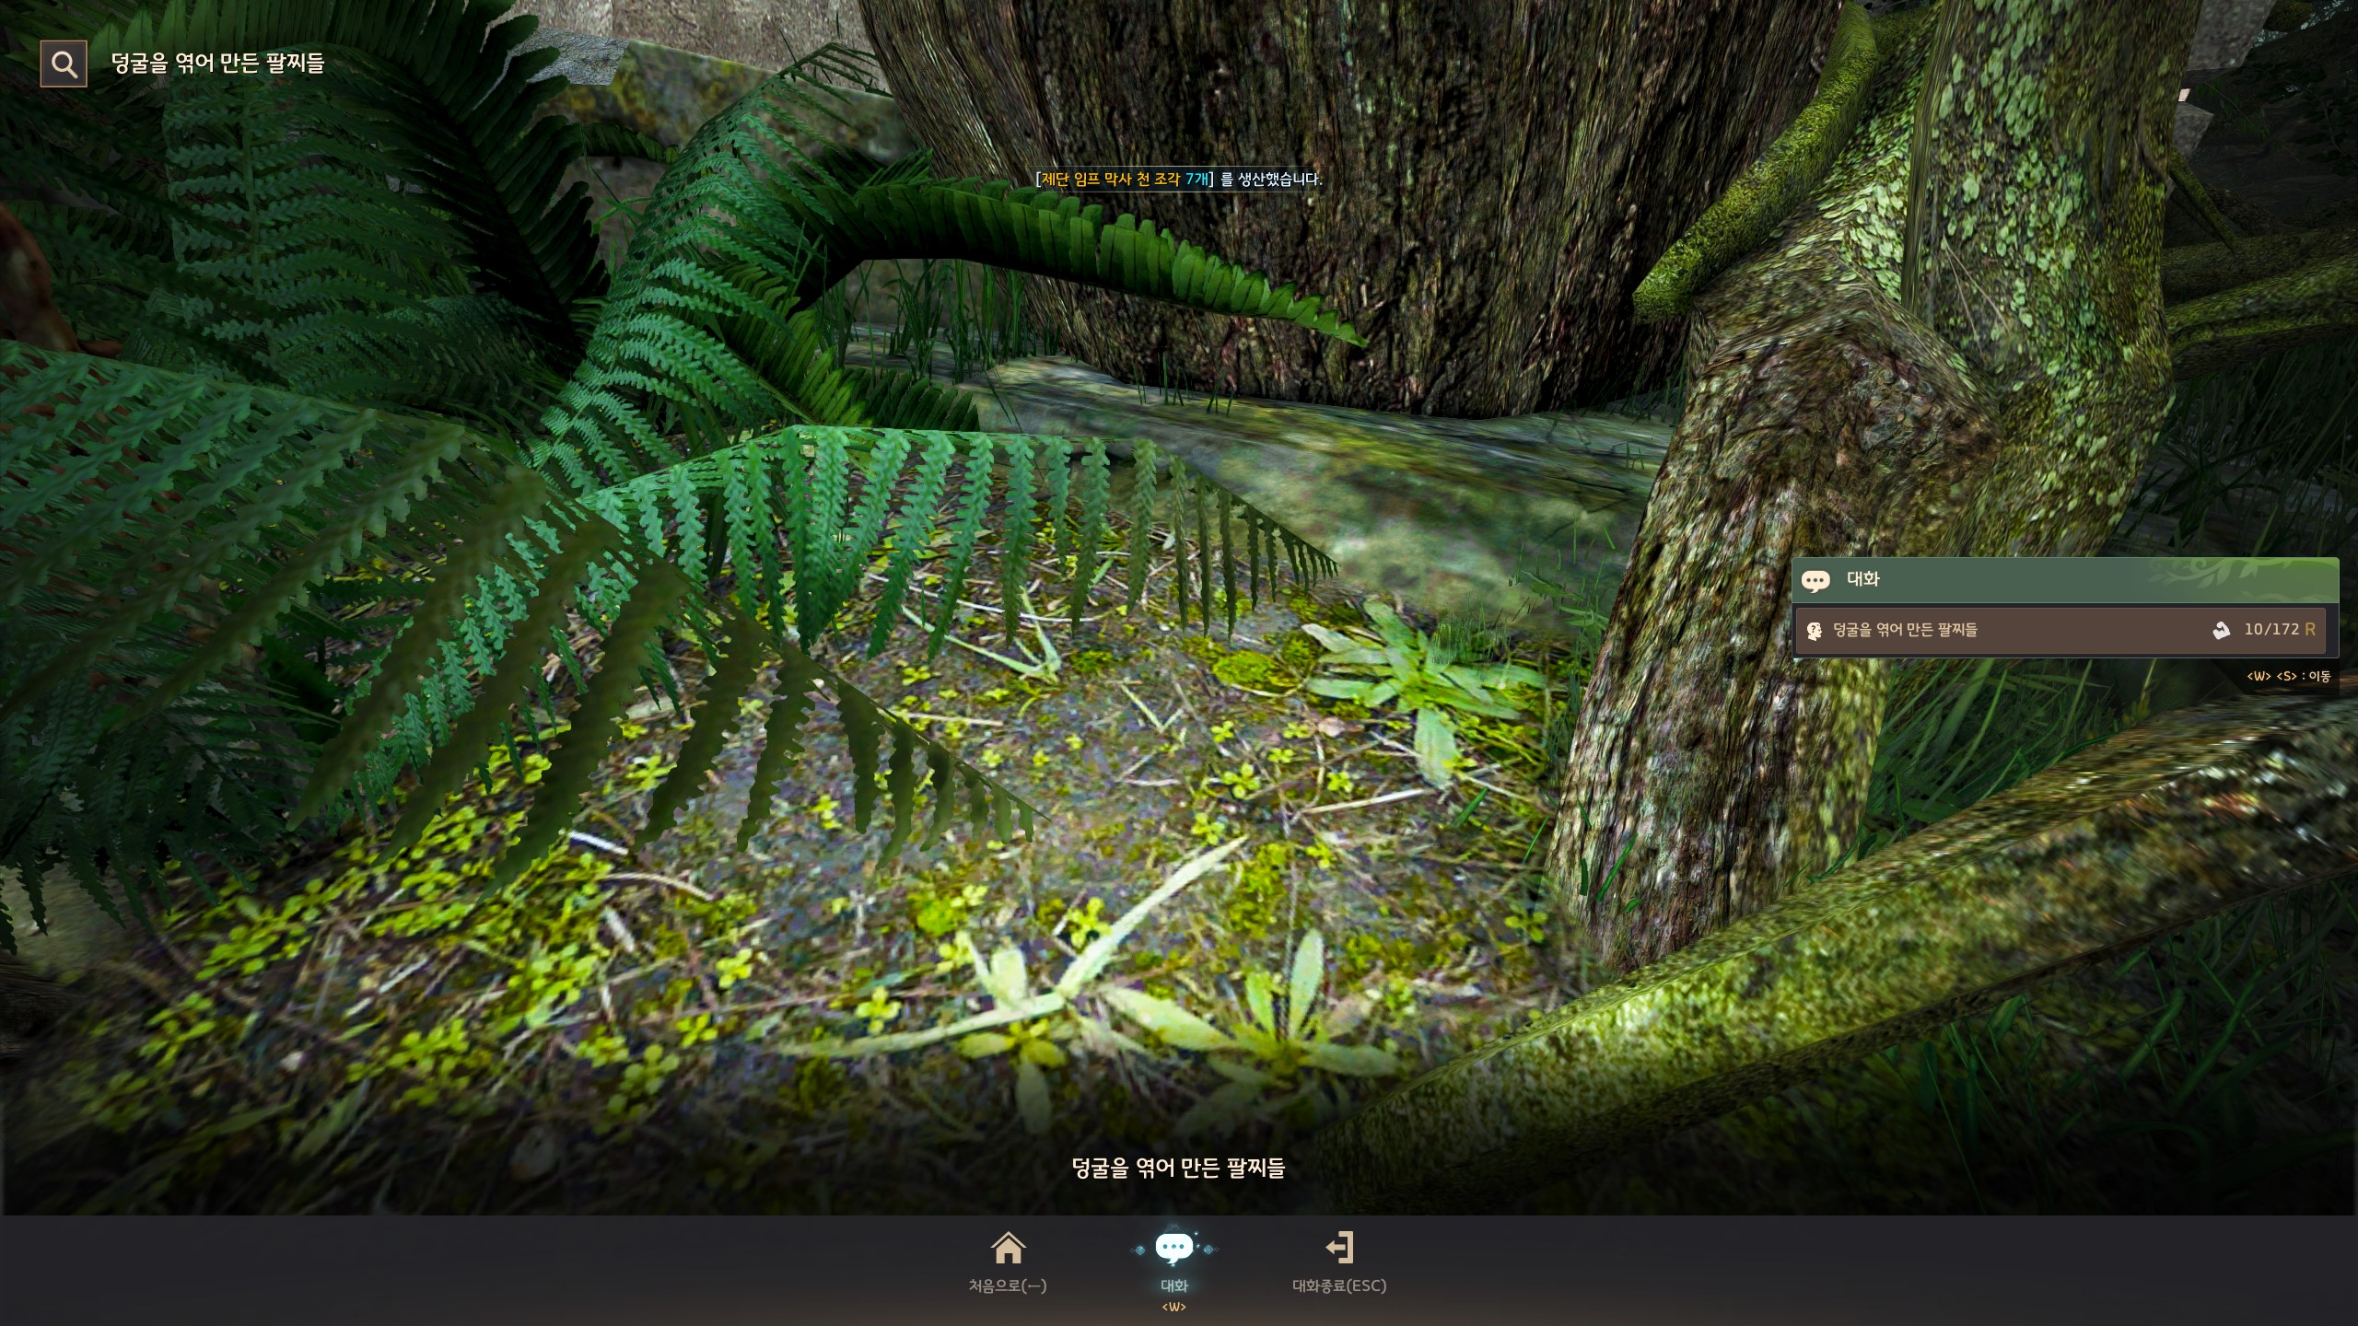2358x1326 pixels.
Task: Click the <W> key hint at bottom
Action: [1173, 1308]
